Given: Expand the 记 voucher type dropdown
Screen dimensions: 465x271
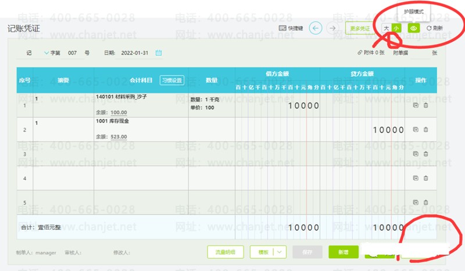Looking at the screenshot, I should coord(46,53).
